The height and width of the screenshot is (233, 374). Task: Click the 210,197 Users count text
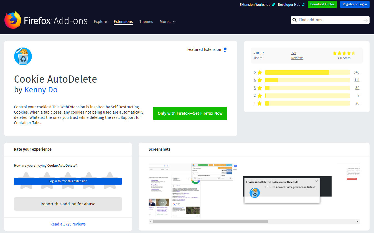coord(259,56)
